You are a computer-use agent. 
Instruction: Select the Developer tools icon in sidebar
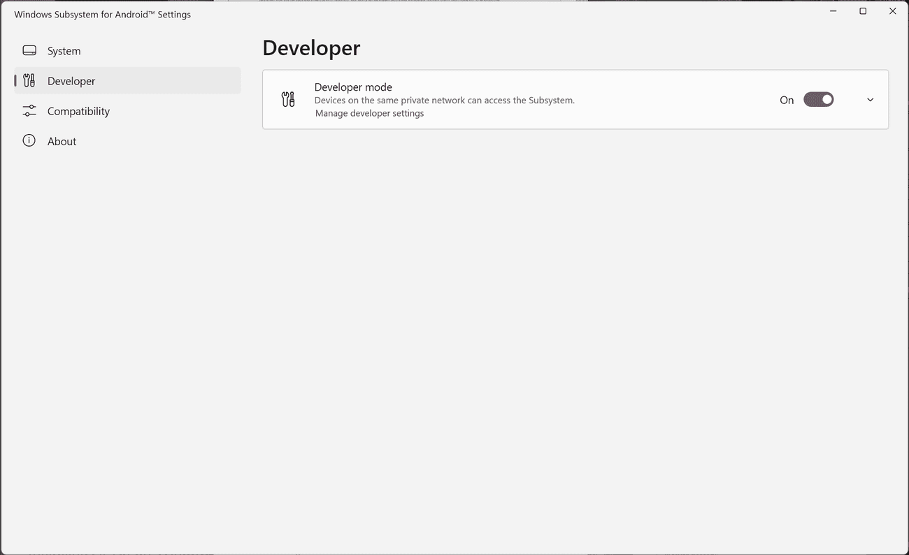pos(29,80)
